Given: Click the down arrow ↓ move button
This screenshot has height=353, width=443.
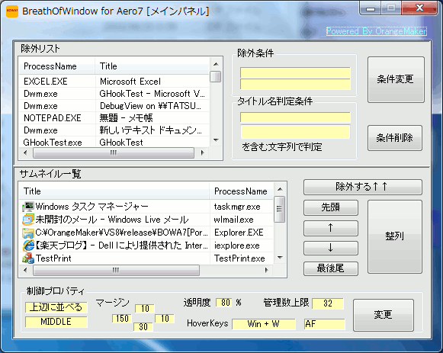Looking at the screenshot, I should coord(331,248).
